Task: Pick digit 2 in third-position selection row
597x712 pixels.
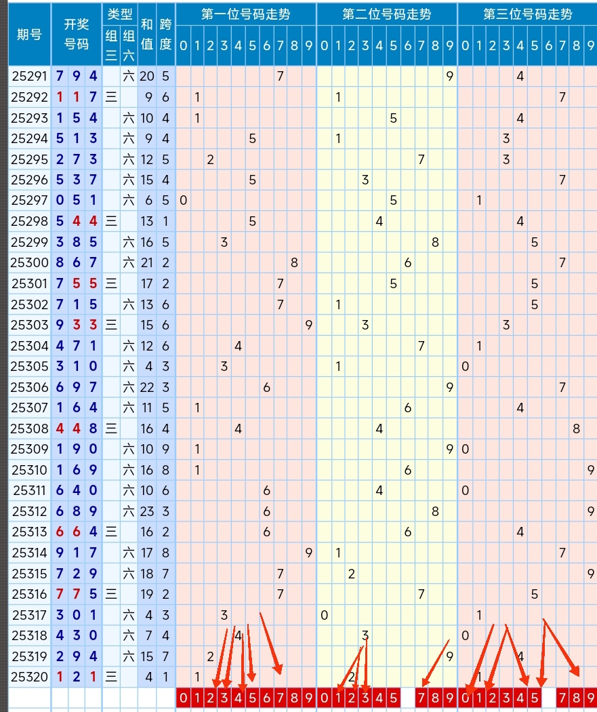Action: [493, 698]
